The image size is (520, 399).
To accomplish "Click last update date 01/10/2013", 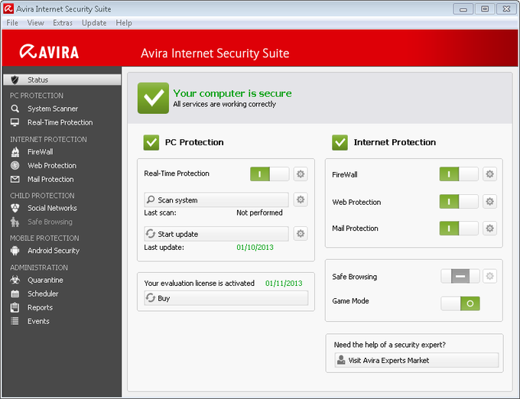I will click(255, 247).
